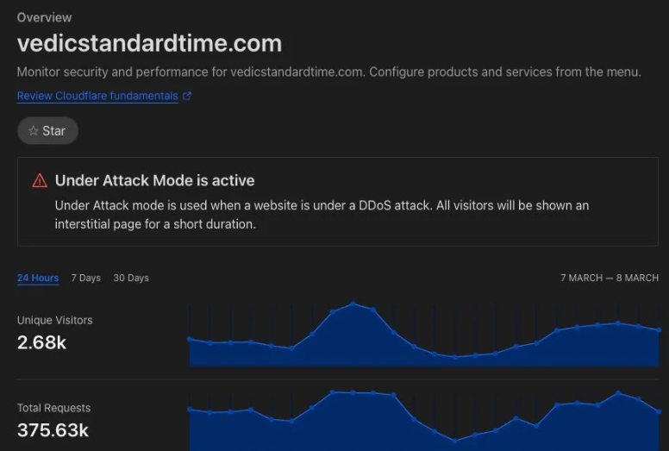Screen dimensions: 669x451
Task: Click the Under Attack Mode is active heading
Action: click(155, 180)
